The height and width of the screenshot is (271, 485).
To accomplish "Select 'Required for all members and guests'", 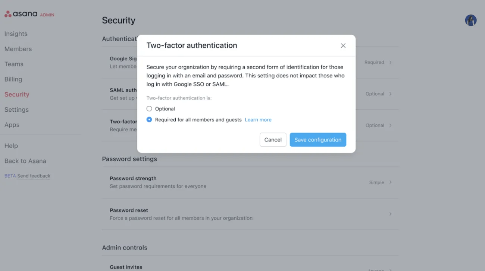I will point(149,119).
